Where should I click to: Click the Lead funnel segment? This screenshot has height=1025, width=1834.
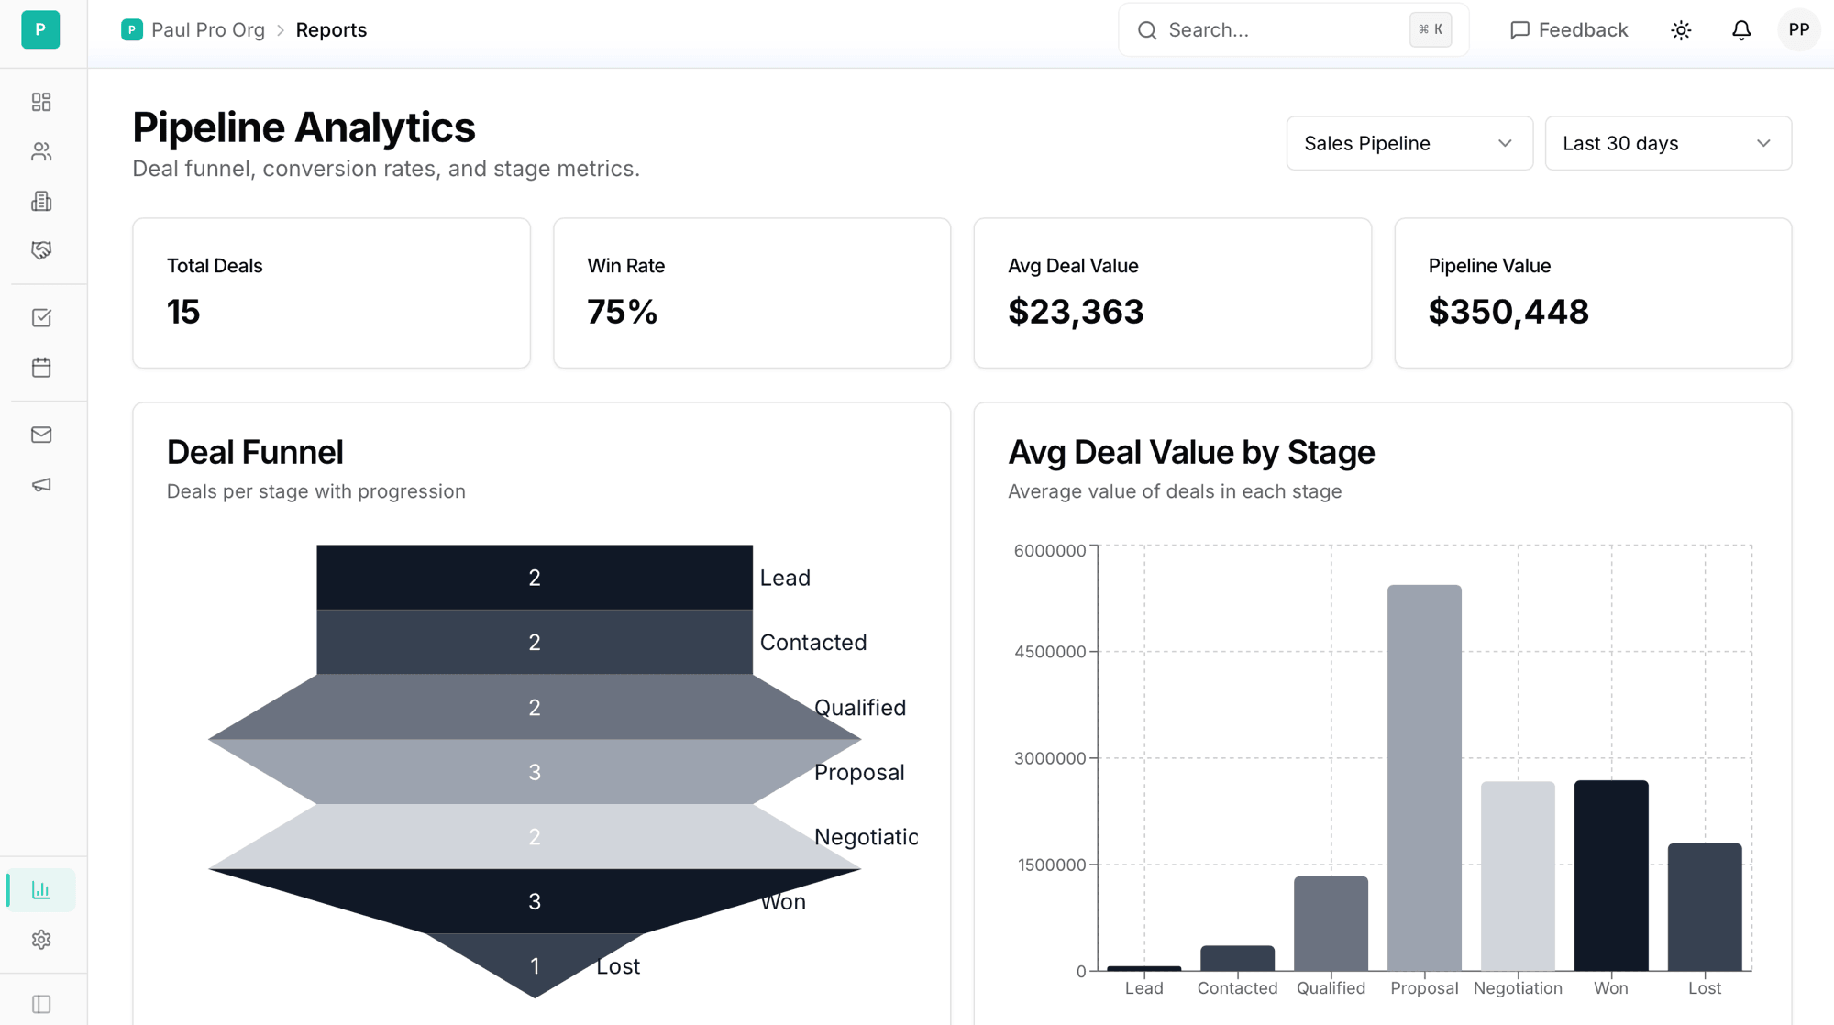click(x=535, y=578)
